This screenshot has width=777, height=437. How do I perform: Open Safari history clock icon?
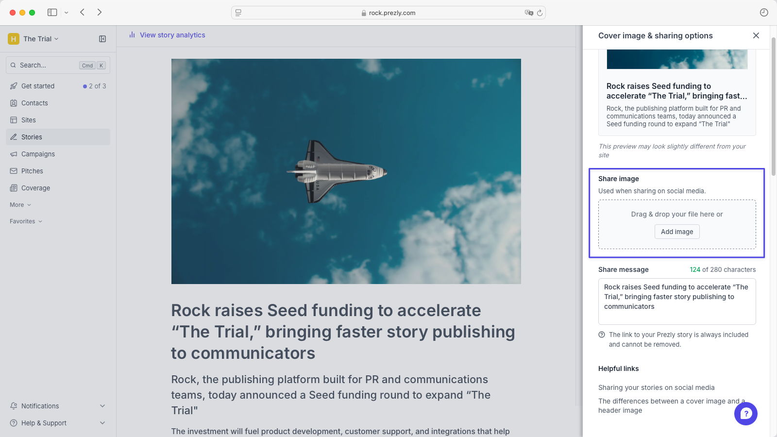coord(764,13)
